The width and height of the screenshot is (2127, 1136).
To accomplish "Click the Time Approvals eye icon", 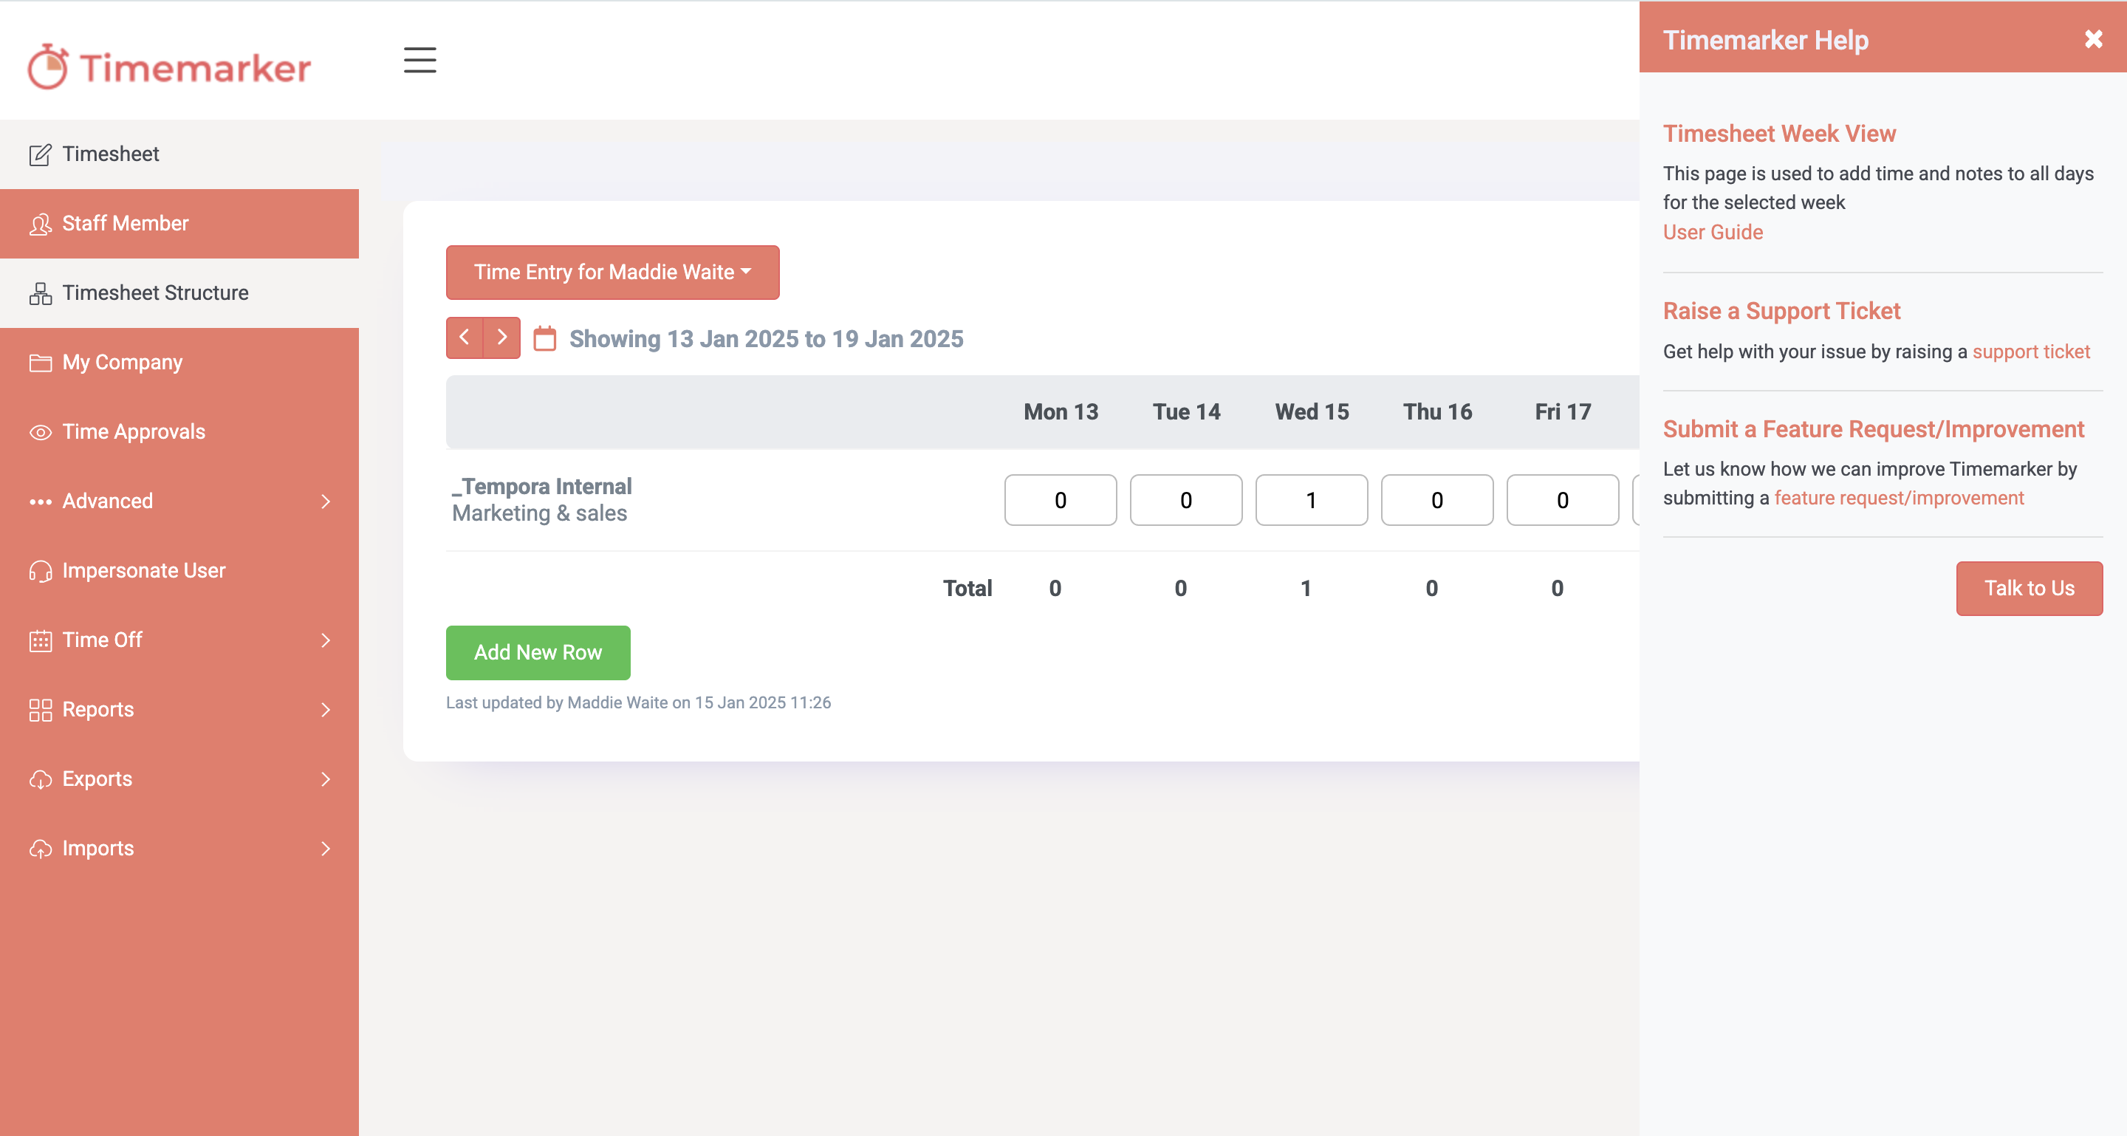I will pos(40,432).
